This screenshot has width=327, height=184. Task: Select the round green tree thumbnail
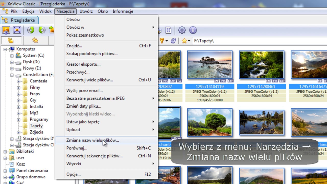coord(210,122)
